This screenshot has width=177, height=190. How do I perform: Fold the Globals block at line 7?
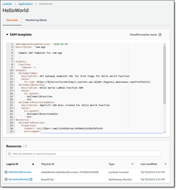14,62
